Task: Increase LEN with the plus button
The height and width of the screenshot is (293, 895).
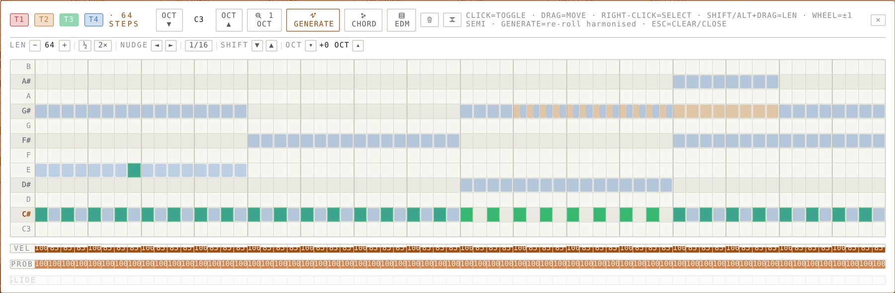Action: click(65, 45)
